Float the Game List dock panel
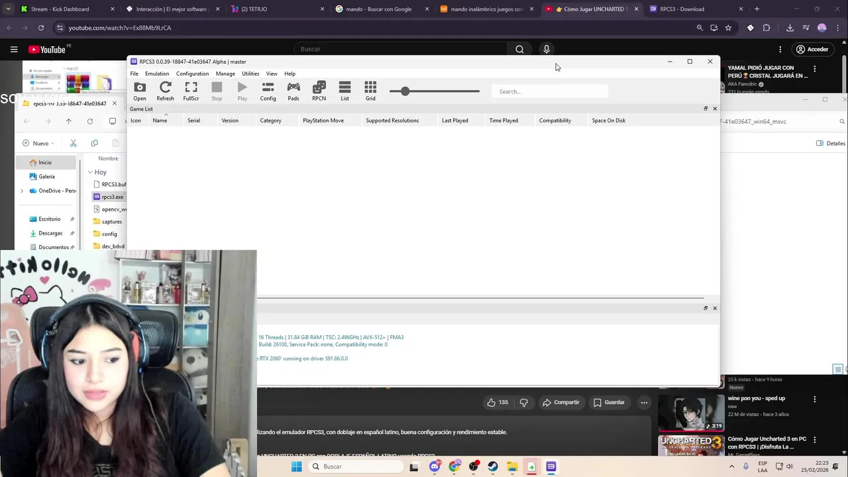The width and height of the screenshot is (848, 477). pos(706,109)
